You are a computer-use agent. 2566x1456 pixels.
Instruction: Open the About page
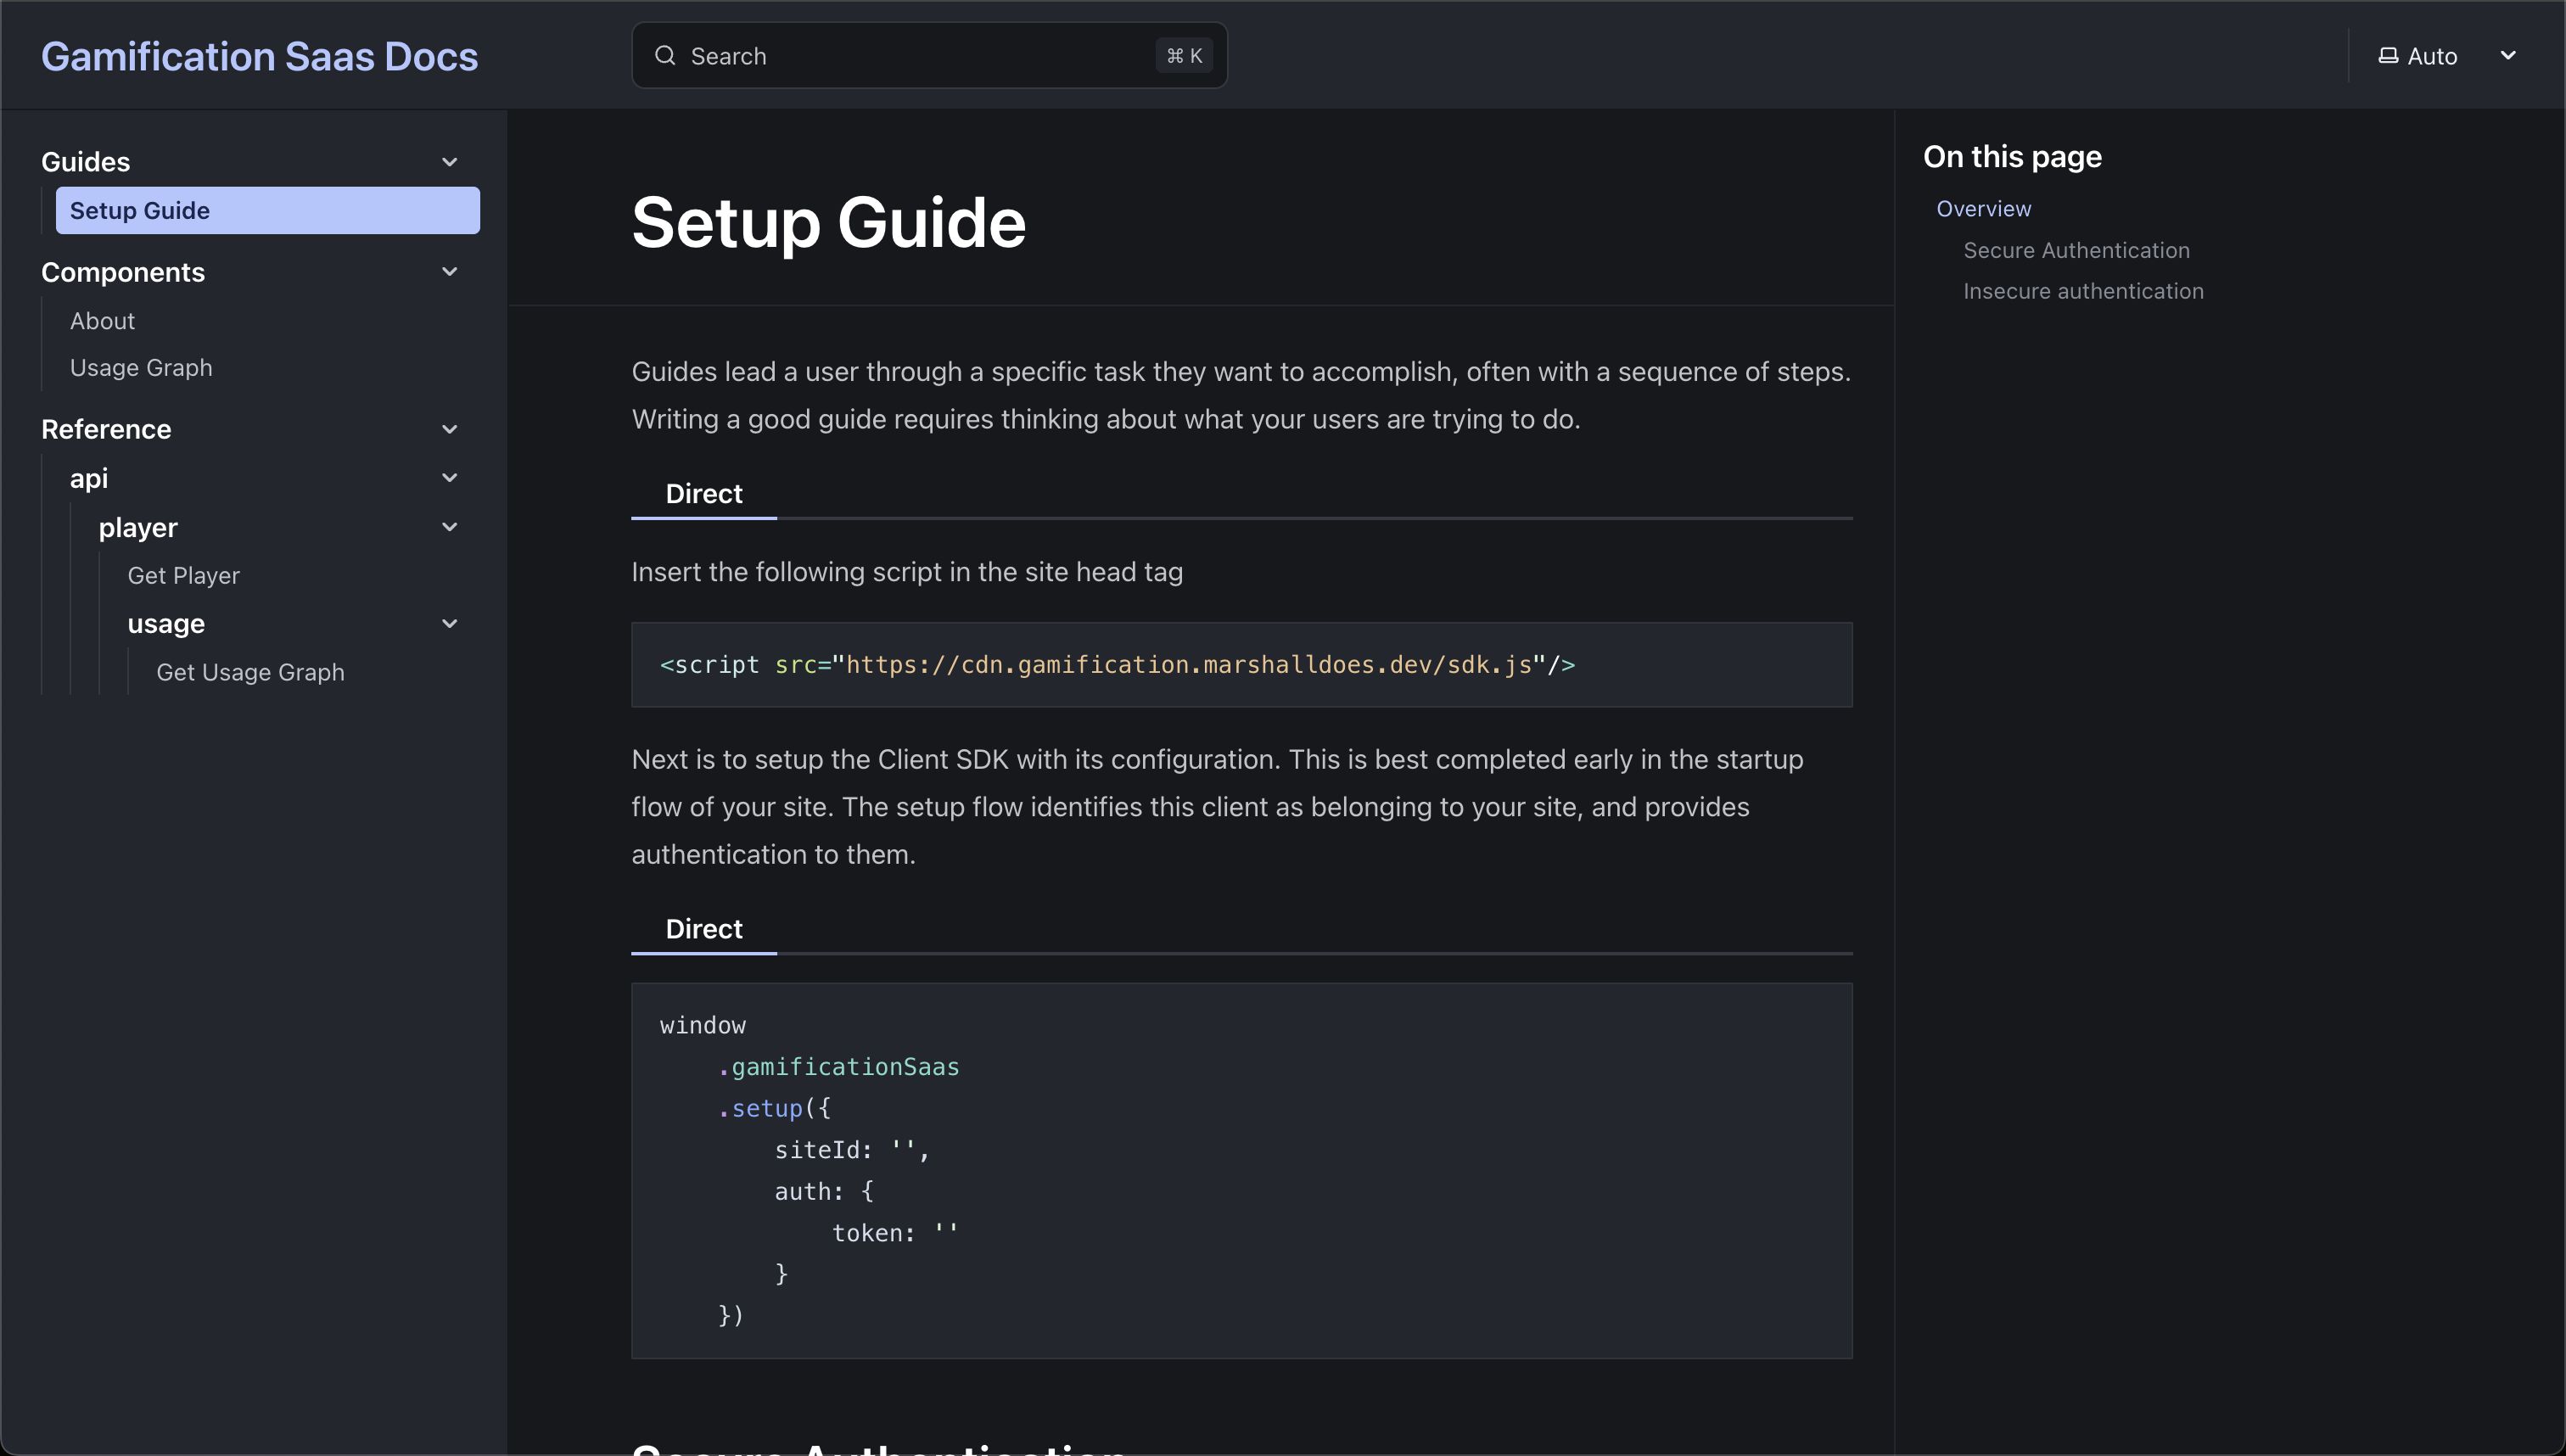pyautogui.click(x=102, y=321)
